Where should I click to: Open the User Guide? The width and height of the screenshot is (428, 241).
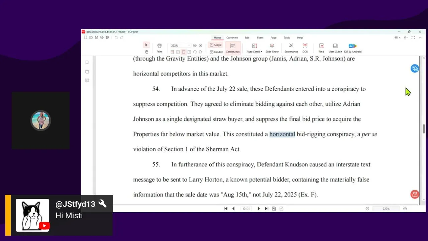click(x=335, y=48)
